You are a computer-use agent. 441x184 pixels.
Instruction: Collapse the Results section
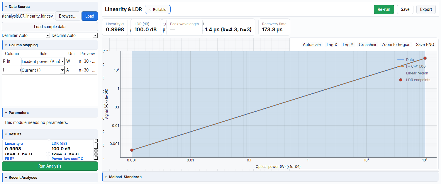click(50, 134)
